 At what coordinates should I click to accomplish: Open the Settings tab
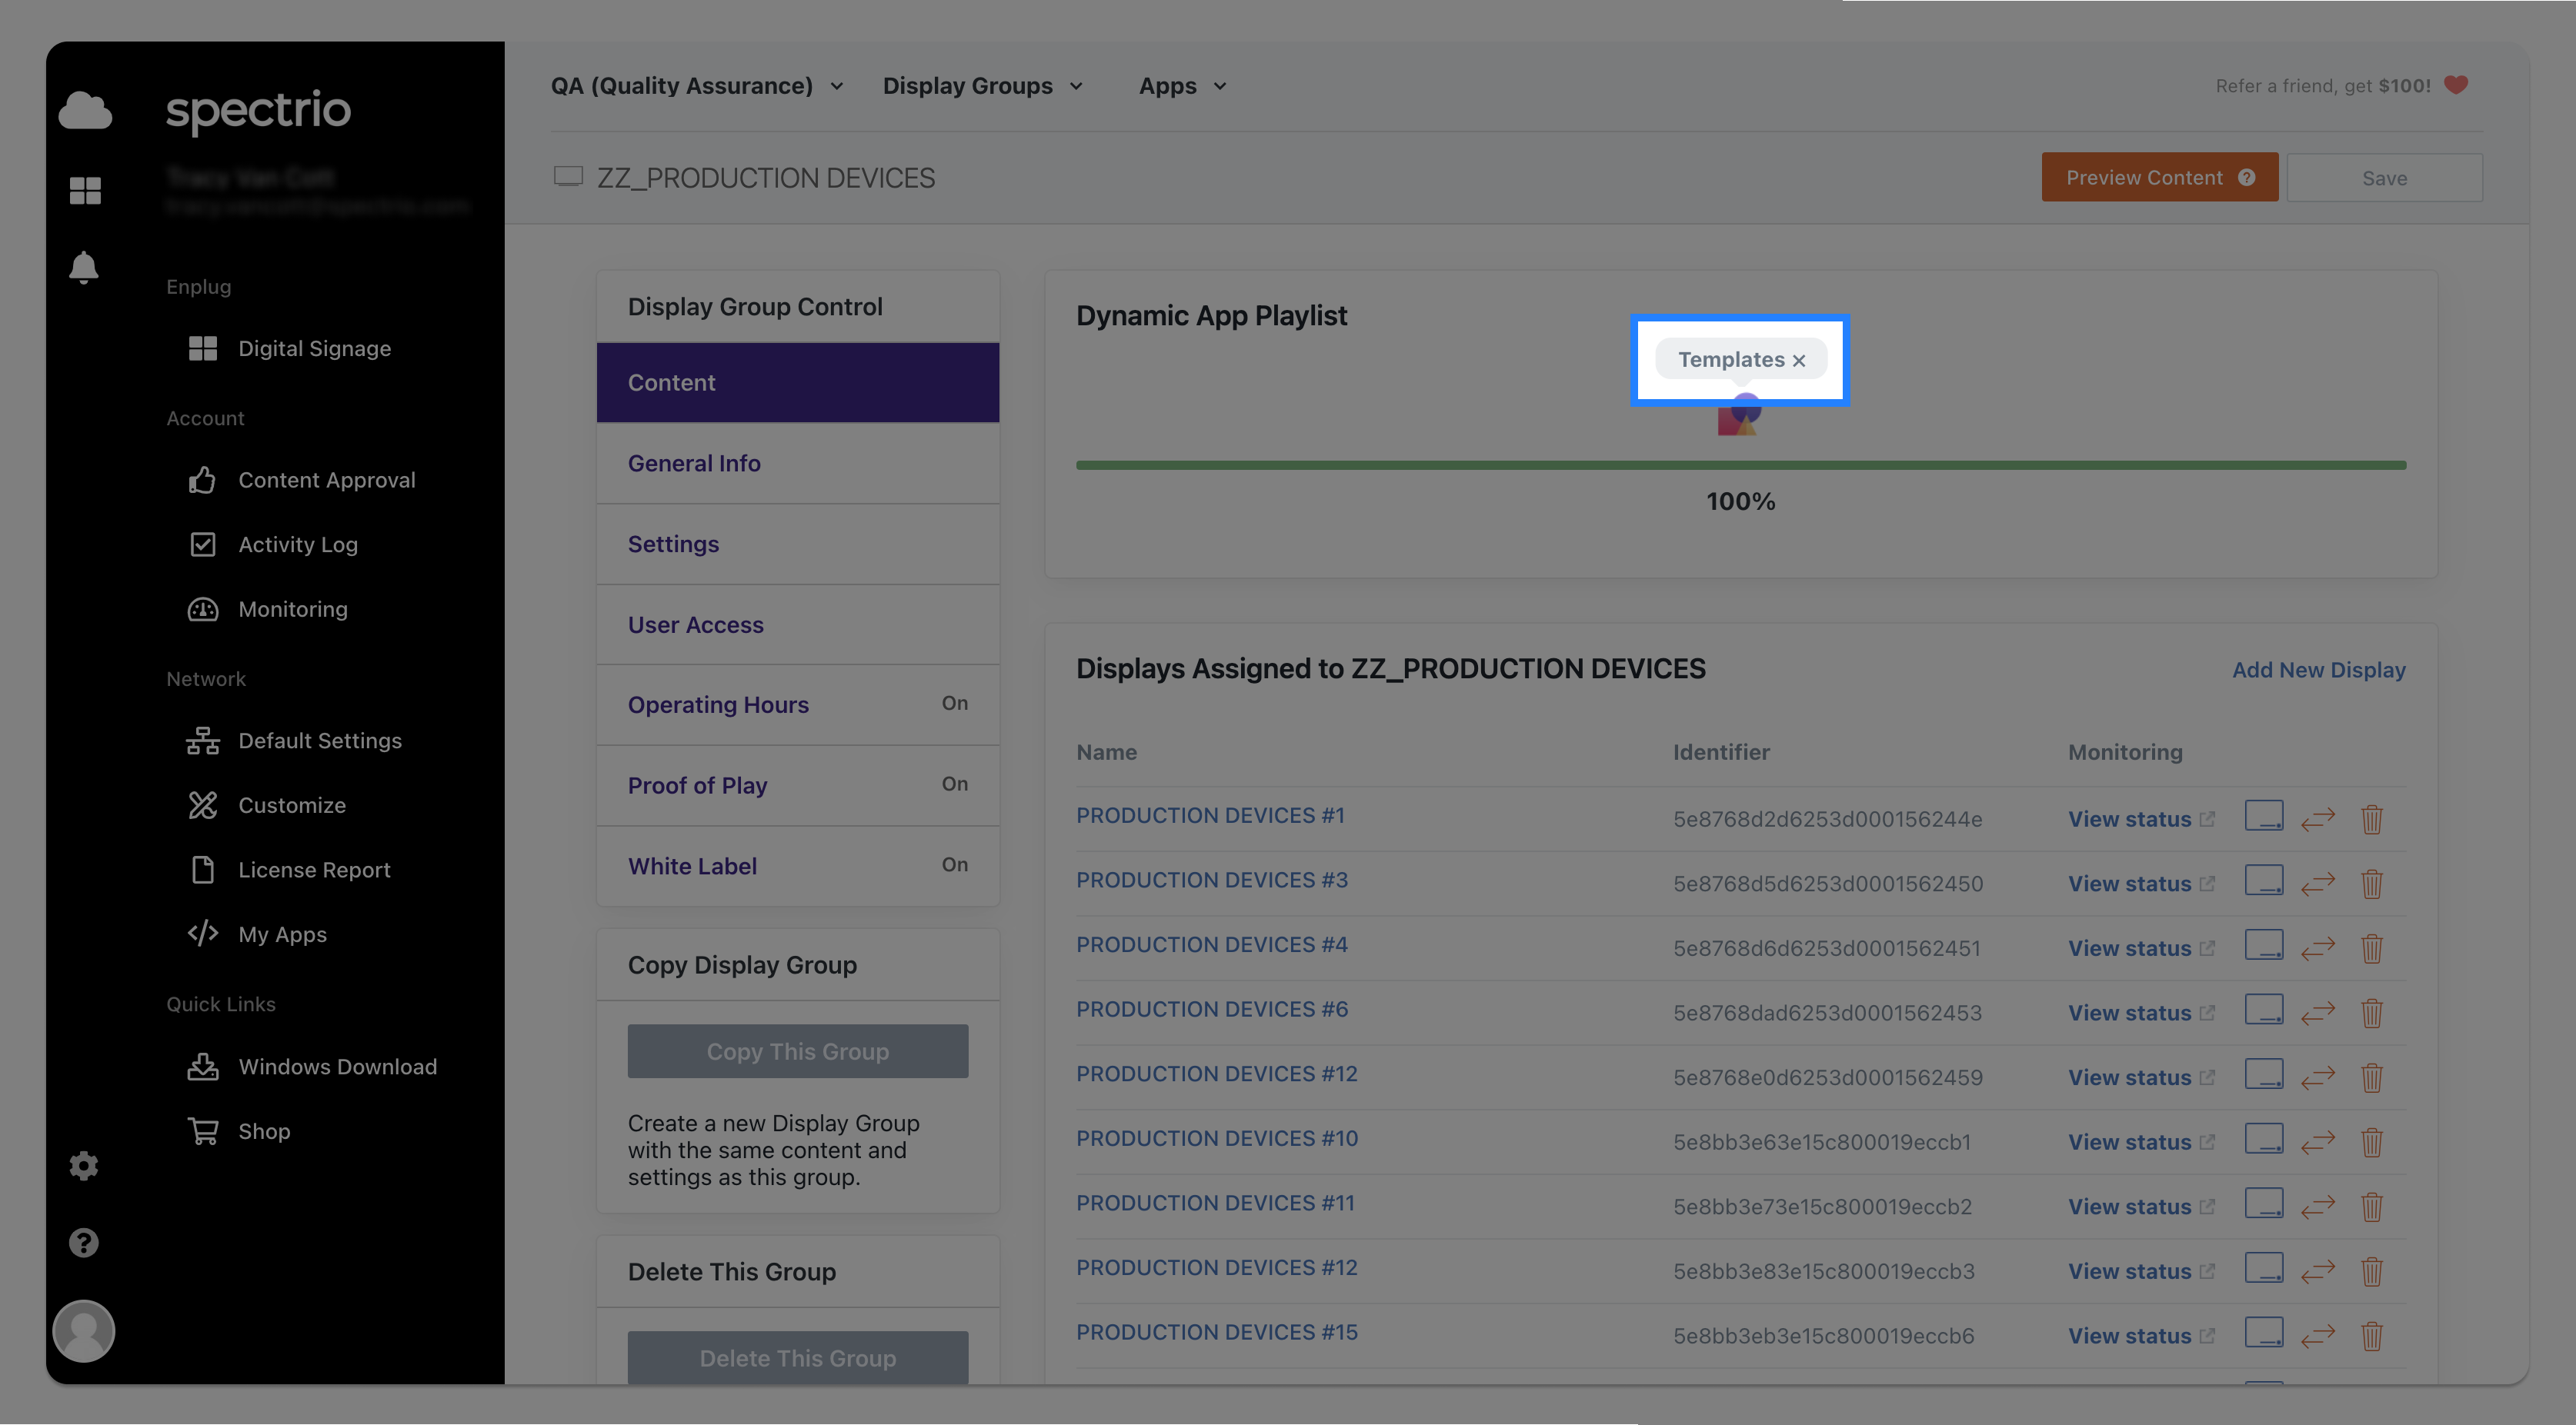(797, 544)
